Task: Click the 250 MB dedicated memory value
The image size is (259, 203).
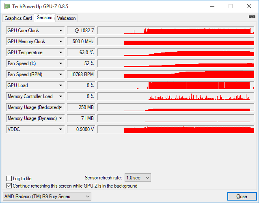Action: click(81, 107)
